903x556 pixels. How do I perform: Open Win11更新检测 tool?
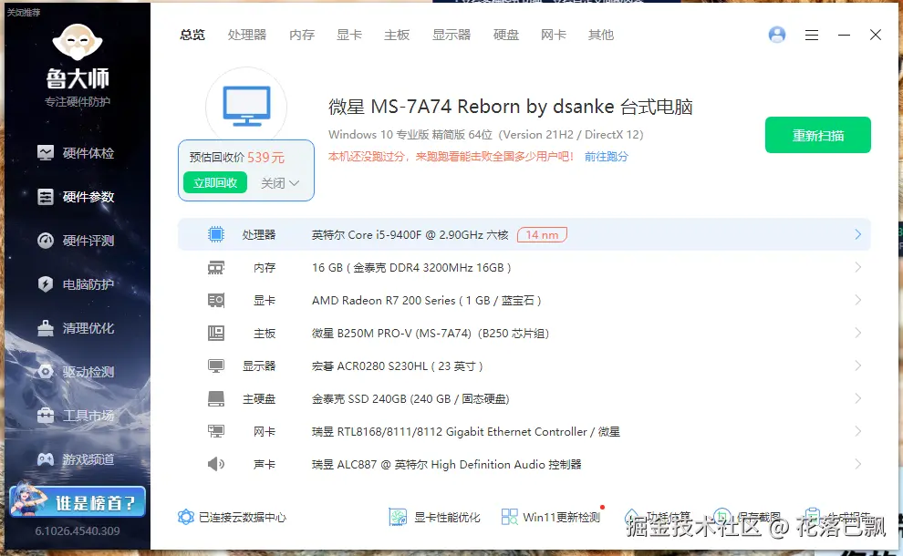(x=551, y=517)
